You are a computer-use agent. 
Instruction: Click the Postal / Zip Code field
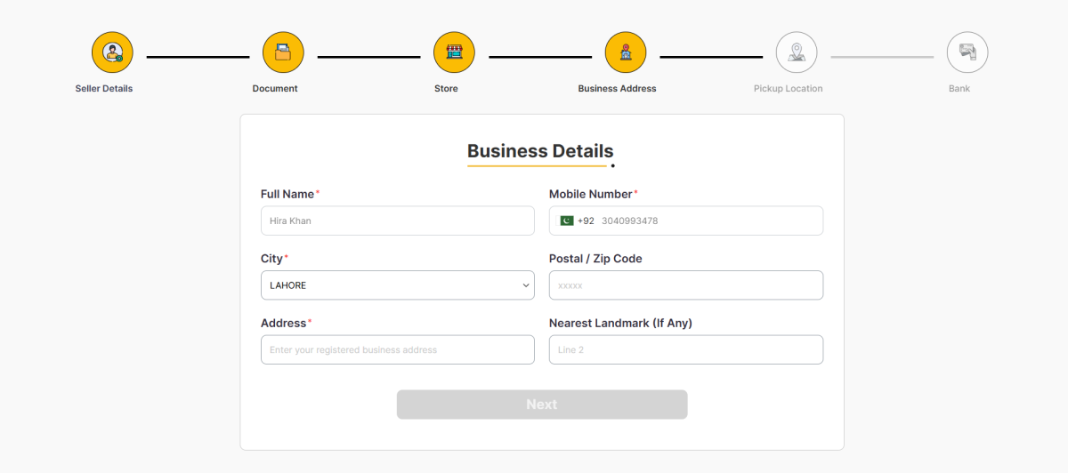tap(686, 285)
